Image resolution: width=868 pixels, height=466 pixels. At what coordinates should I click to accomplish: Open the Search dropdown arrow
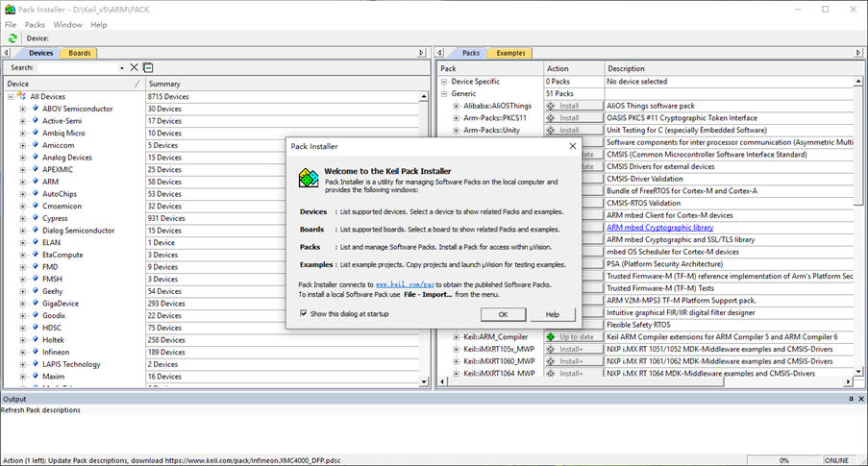[122, 68]
